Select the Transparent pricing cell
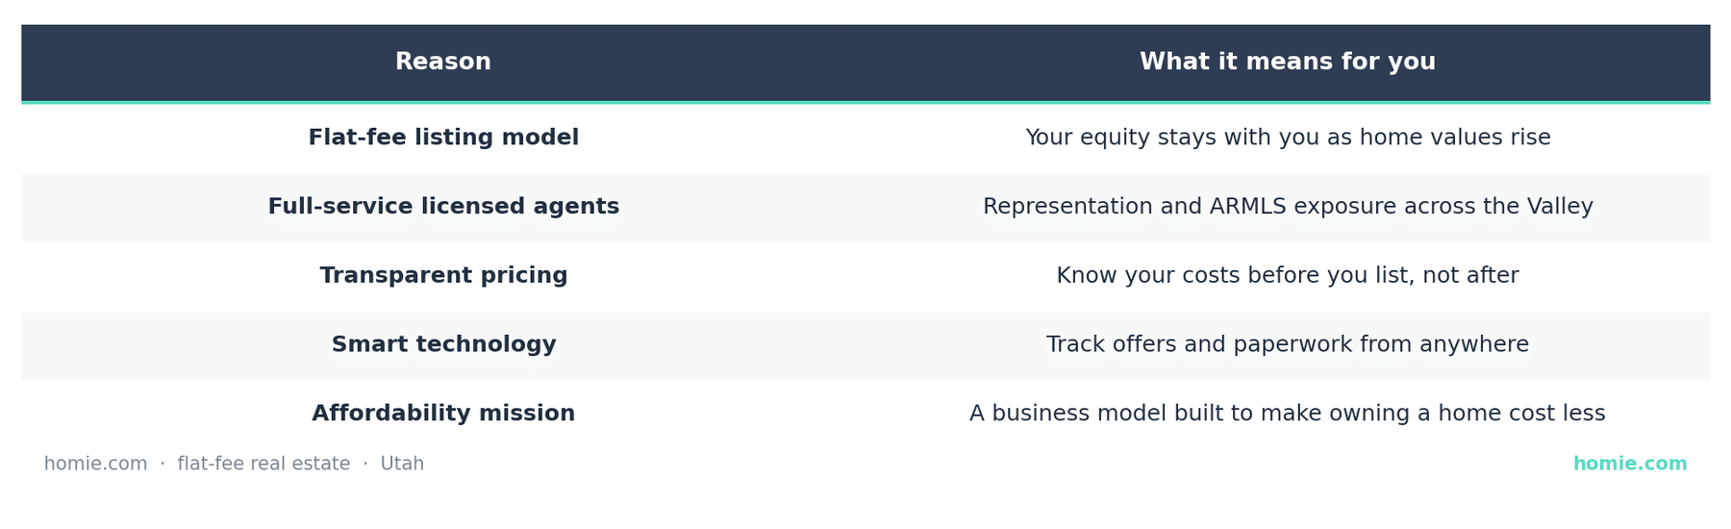Viewport: 1731px width, 529px height. click(x=443, y=276)
